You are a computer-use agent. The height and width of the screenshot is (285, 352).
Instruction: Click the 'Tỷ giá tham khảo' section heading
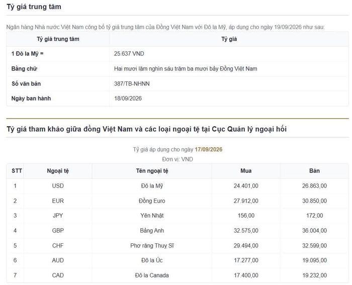click(147, 129)
